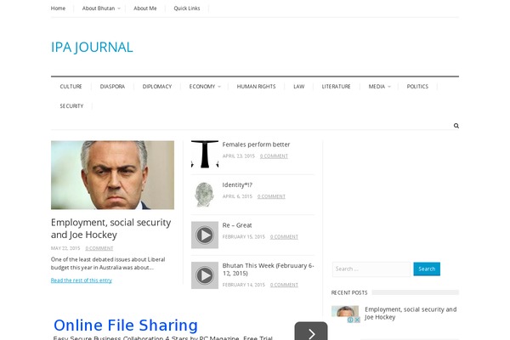The width and height of the screenshot is (510, 340).
Task: Play the 'Bhutan This Week' media thumbnail
Action: point(205,275)
